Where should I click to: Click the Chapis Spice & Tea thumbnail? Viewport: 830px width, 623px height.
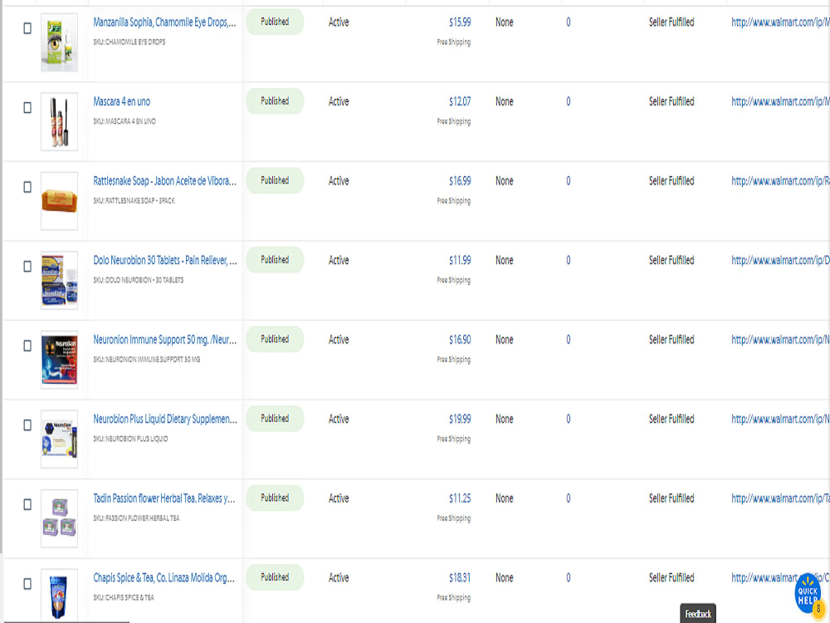(x=59, y=593)
